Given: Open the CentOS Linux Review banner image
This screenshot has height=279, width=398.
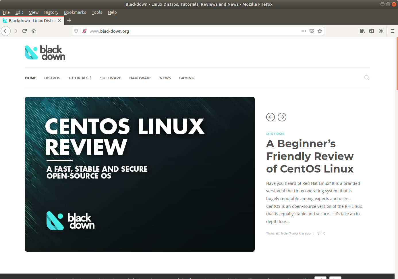Looking at the screenshot, I should (140, 174).
